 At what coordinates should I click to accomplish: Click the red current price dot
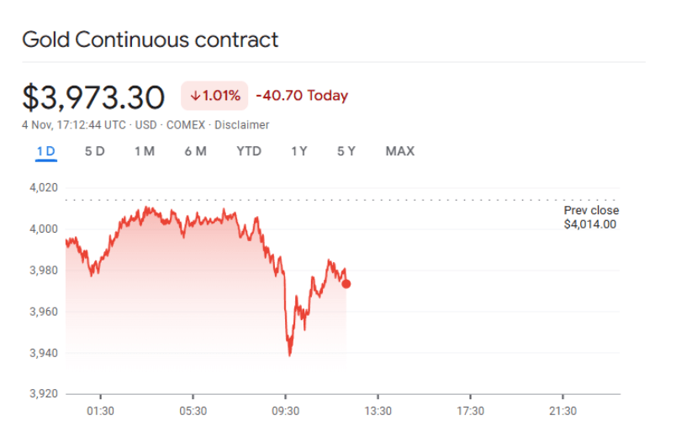pyautogui.click(x=346, y=283)
